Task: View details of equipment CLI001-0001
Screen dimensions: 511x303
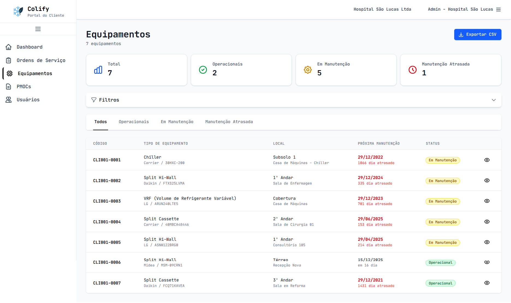Action: [487, 160]
